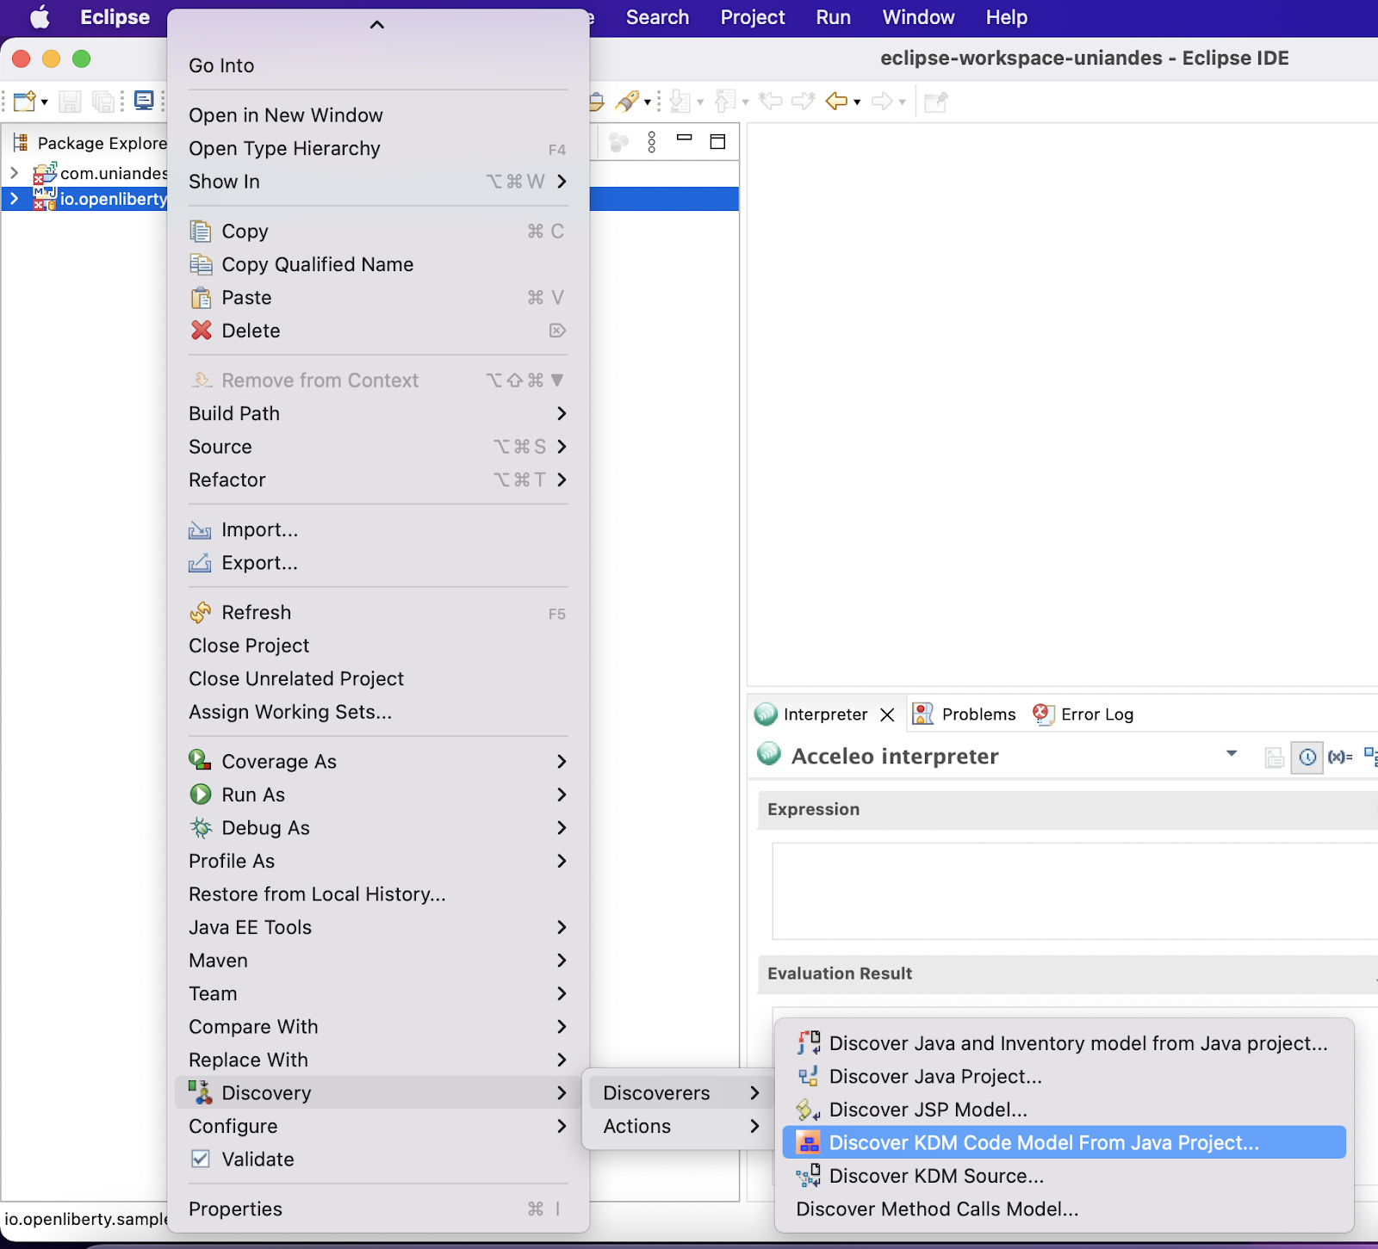This screenshot has height=1249, width=1378.
Task: Click the New file wizard toolbar icon
Action: click(24, 102)
